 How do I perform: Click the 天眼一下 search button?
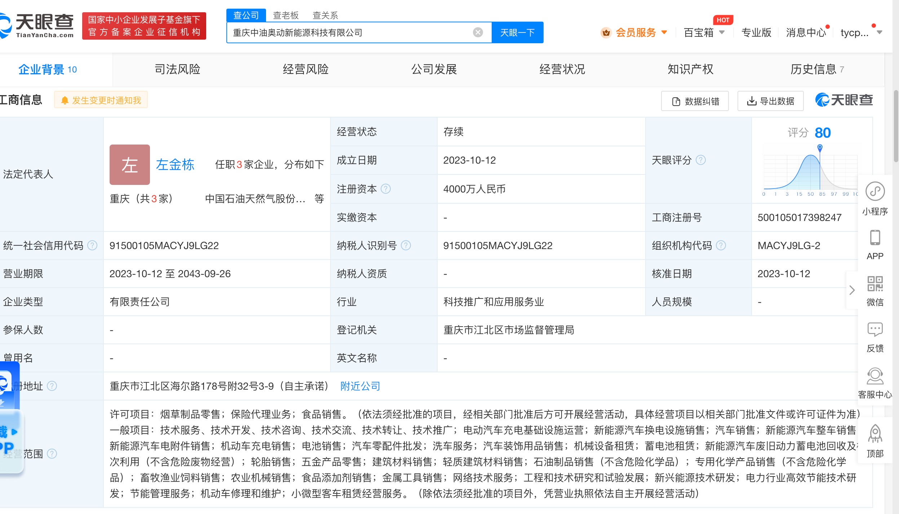pyautogui.click(x=517, y=32)
